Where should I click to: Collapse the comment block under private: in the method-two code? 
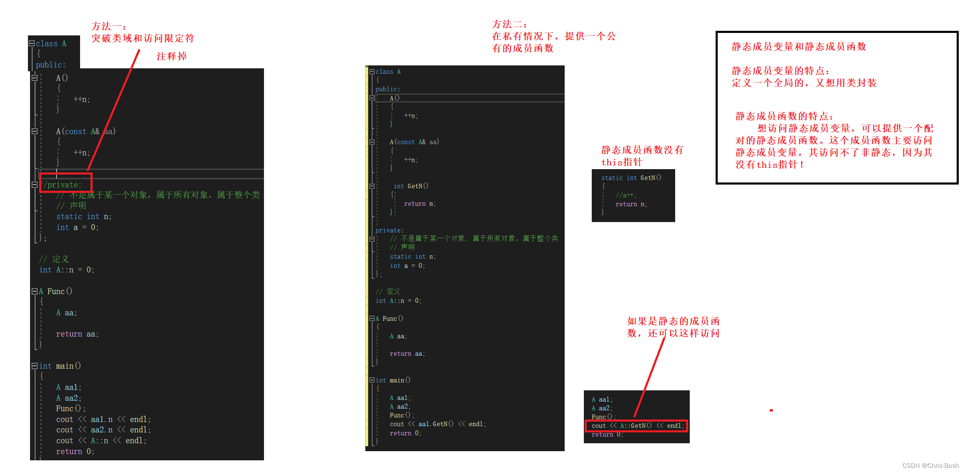pyautogui.click(x=372, y=239)
